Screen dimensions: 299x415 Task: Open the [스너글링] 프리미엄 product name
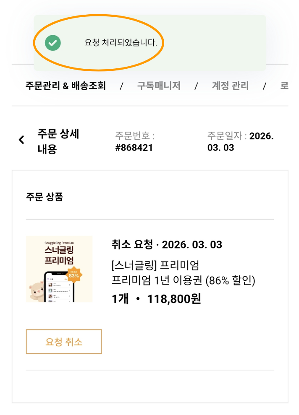point(155,266)
